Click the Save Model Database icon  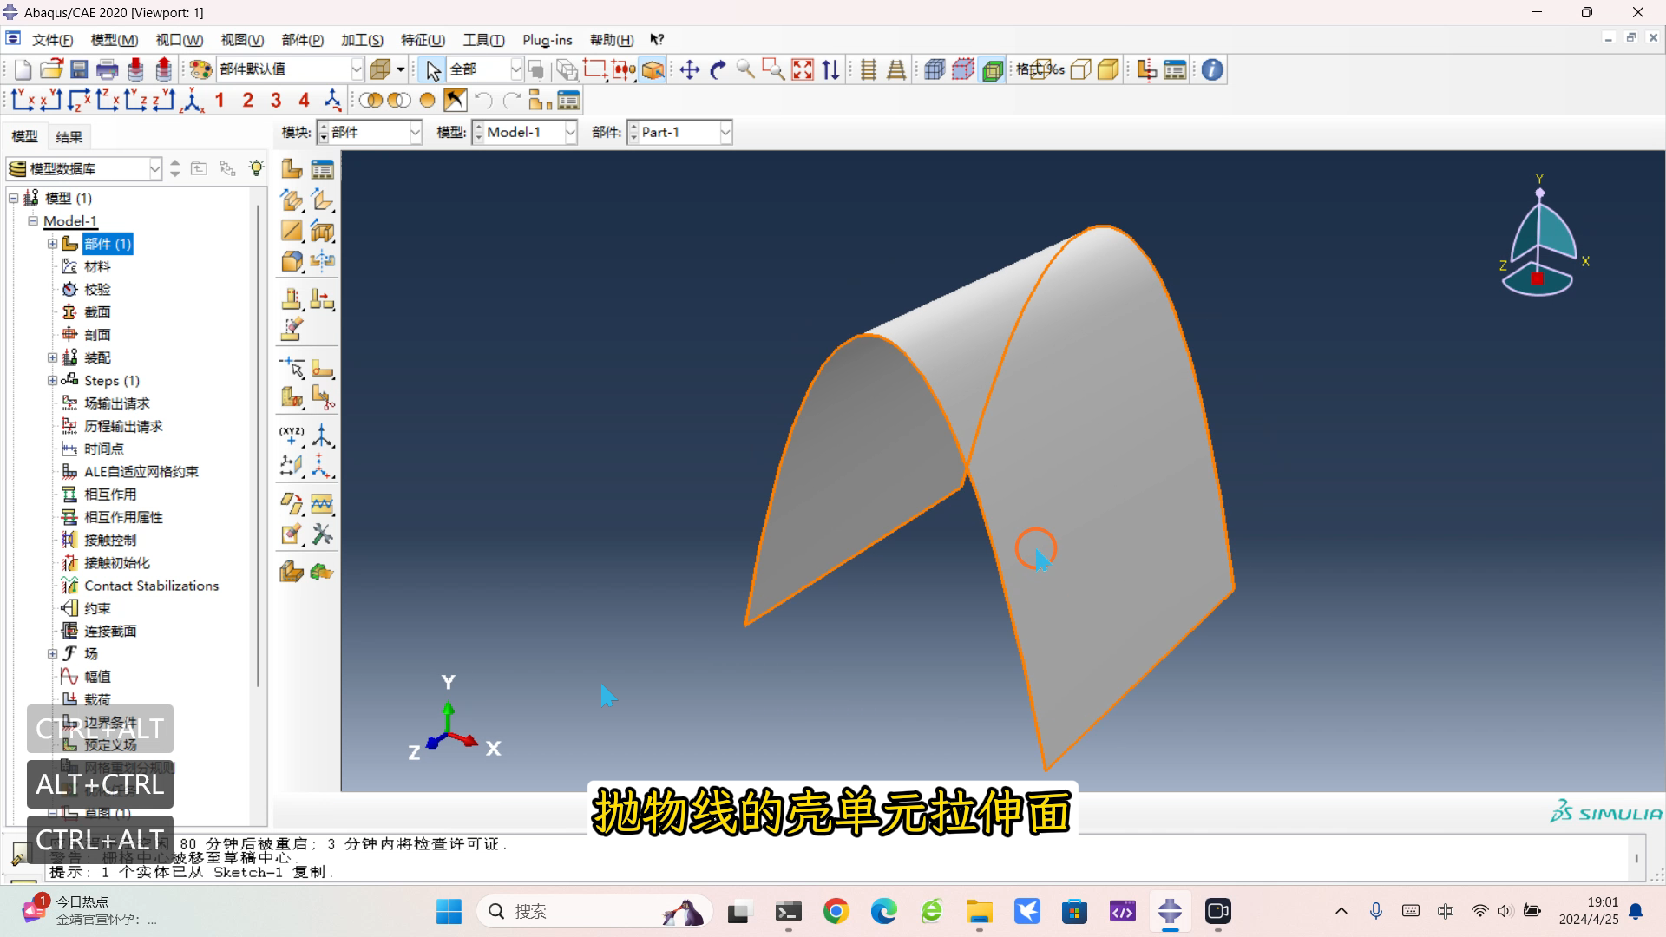coord(79,69)
